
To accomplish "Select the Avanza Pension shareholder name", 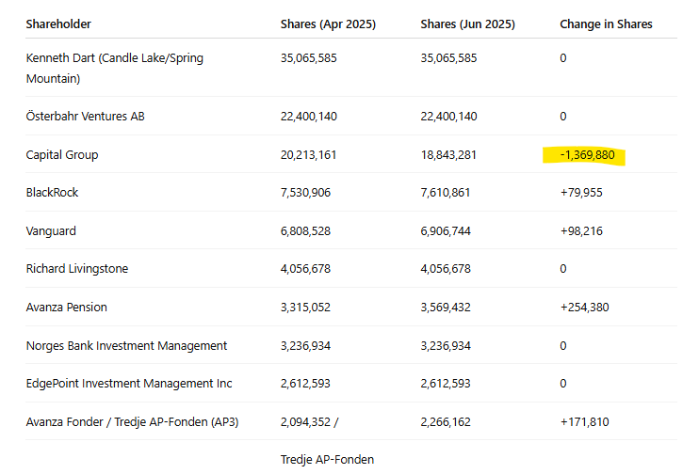I will [x=67, y=308].
